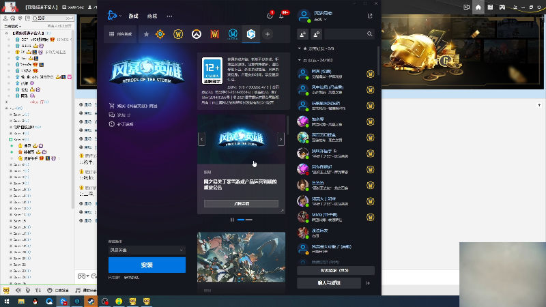Open the three-dots more menu
Viewport: 546px width, 307px height.
click(x=169, y=16)
